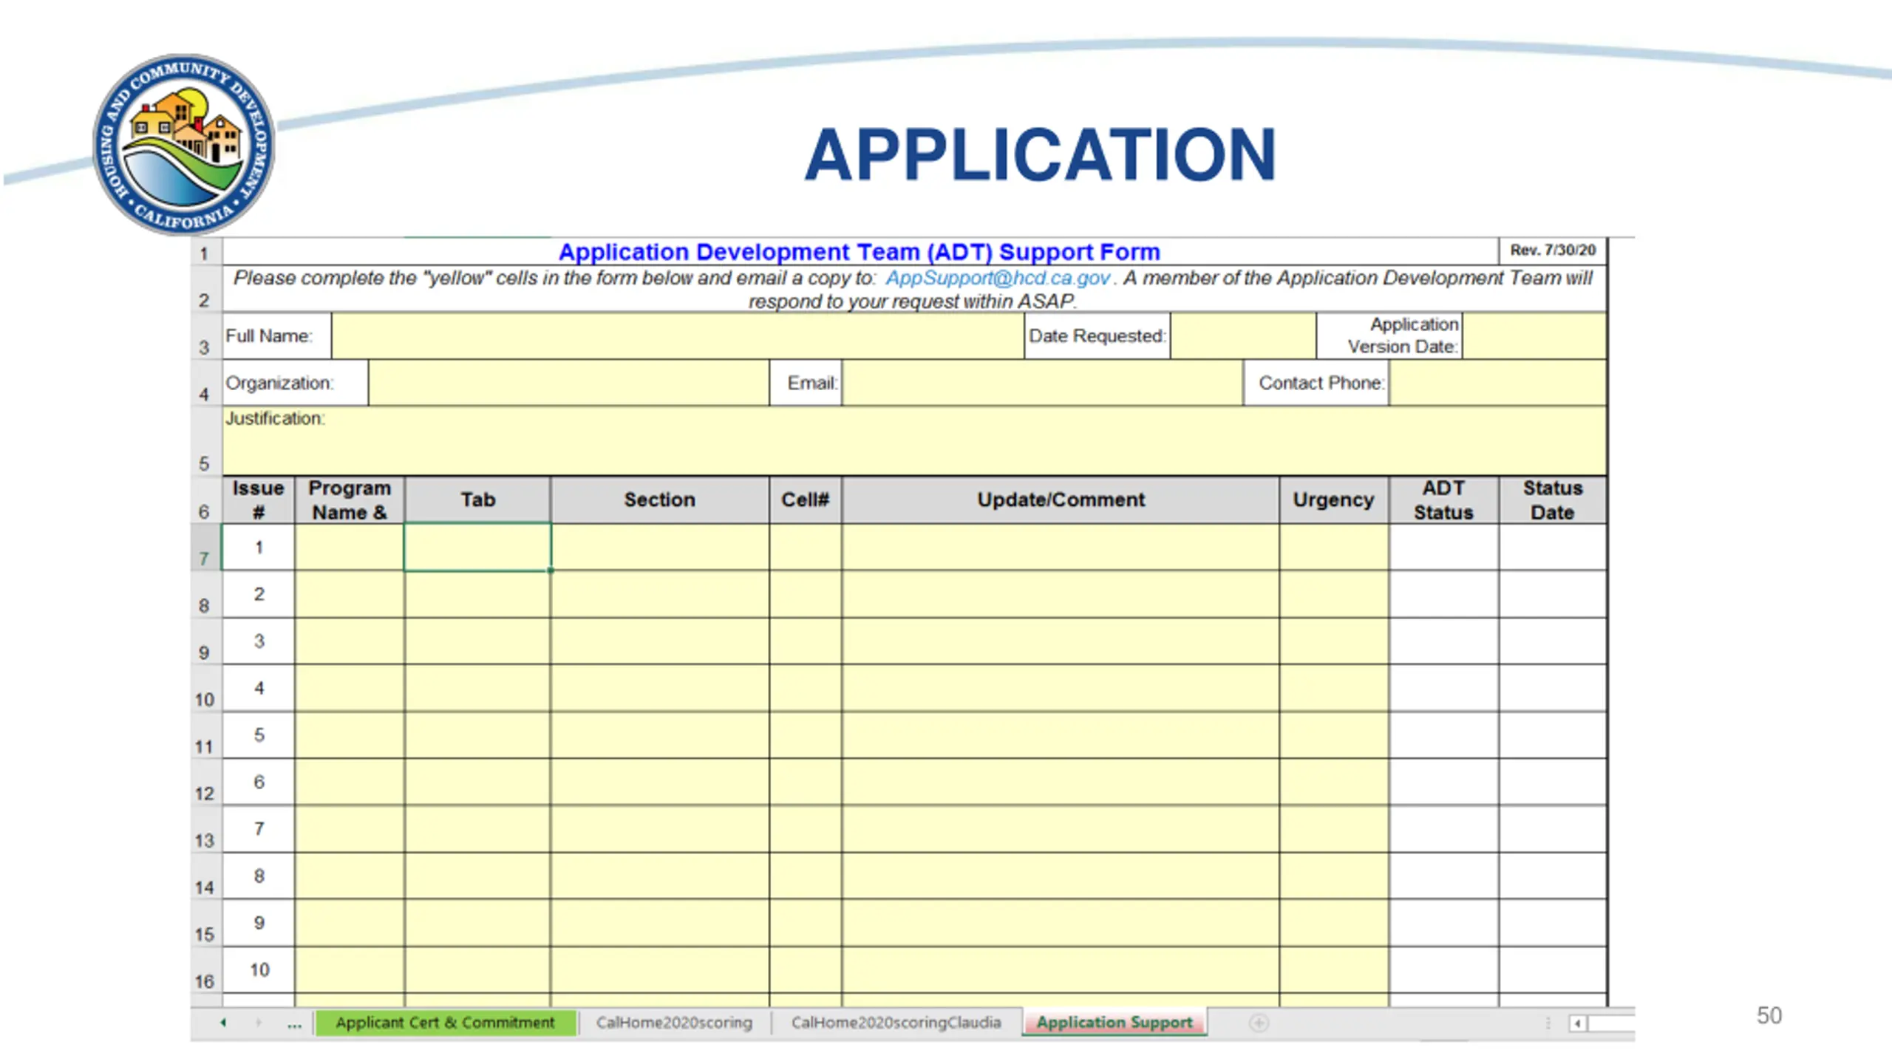The image size is (1892, 1064).
Task: Select the Urgency column header
Action: tap(1333, 500)
